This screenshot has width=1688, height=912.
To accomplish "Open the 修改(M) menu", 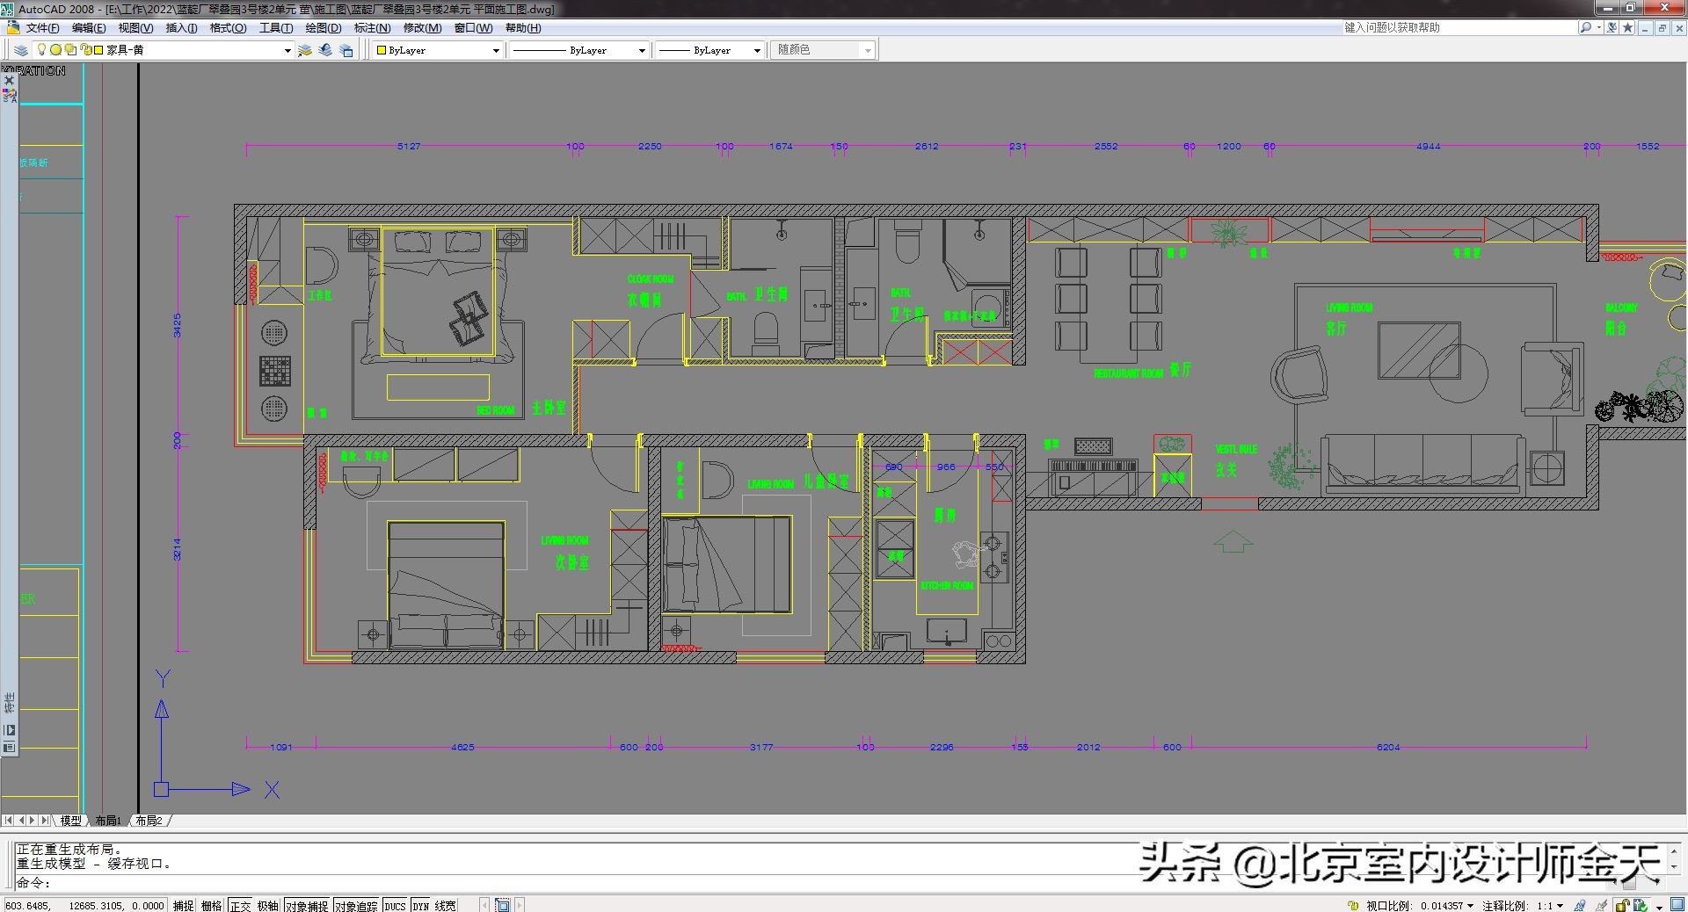I will 422,28.
